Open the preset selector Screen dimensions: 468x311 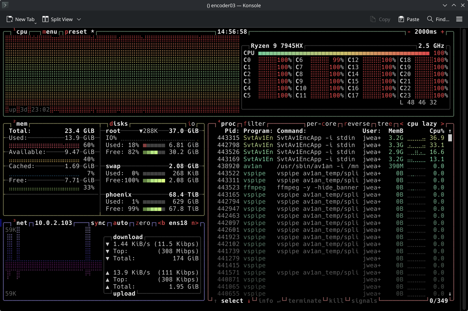tap(76, 32)
